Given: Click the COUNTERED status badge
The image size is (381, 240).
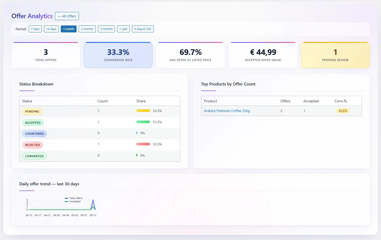Looking at the screenshot, I should pos(34,134).
